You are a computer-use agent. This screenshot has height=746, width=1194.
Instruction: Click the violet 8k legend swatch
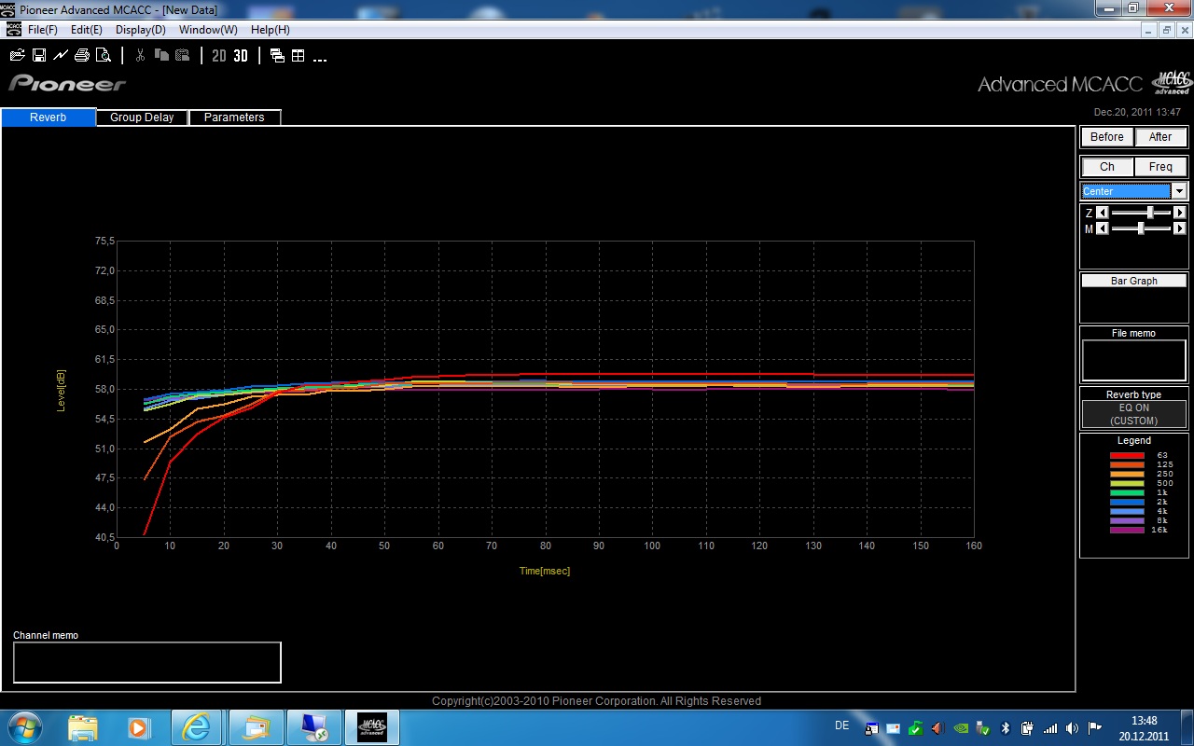click(x=1127, y=520)
